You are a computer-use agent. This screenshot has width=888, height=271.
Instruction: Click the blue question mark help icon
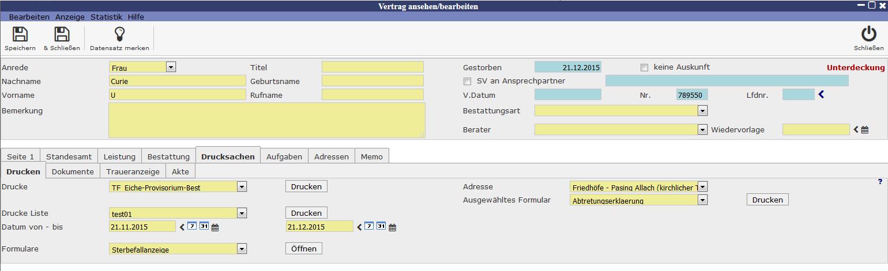(x=880, y=182)
